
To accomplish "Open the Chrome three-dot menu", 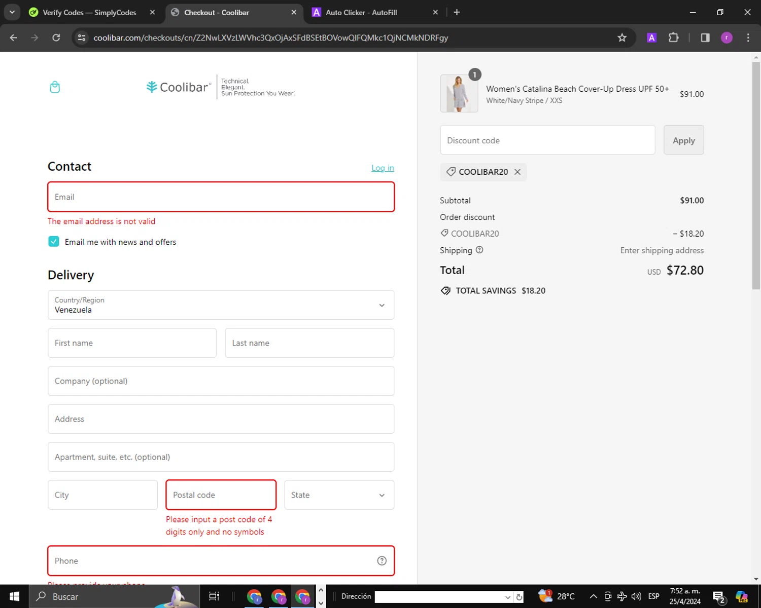I will point(748,37).
